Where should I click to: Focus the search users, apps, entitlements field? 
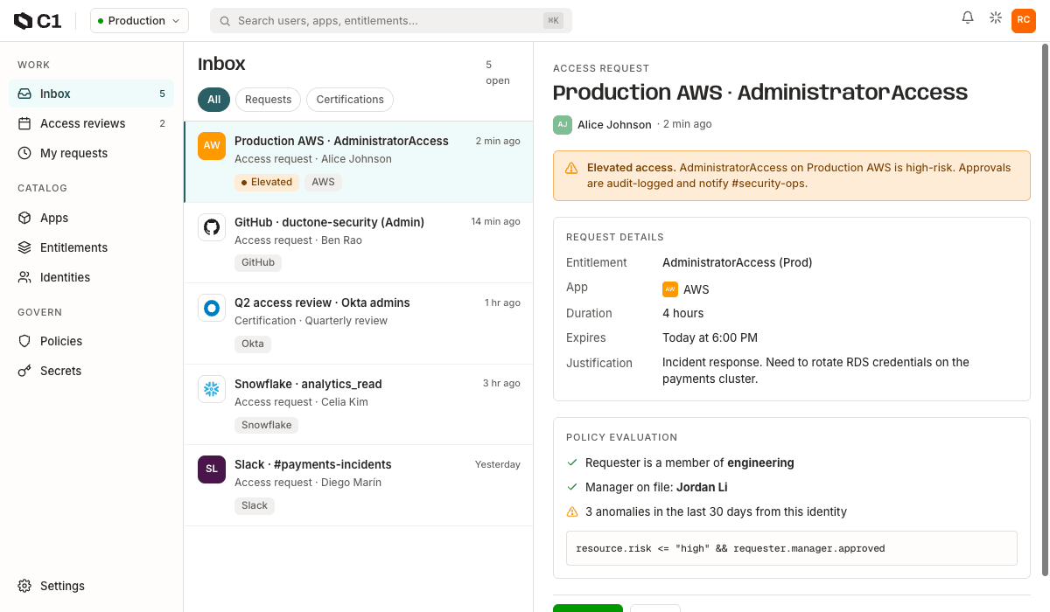(390, 21)
